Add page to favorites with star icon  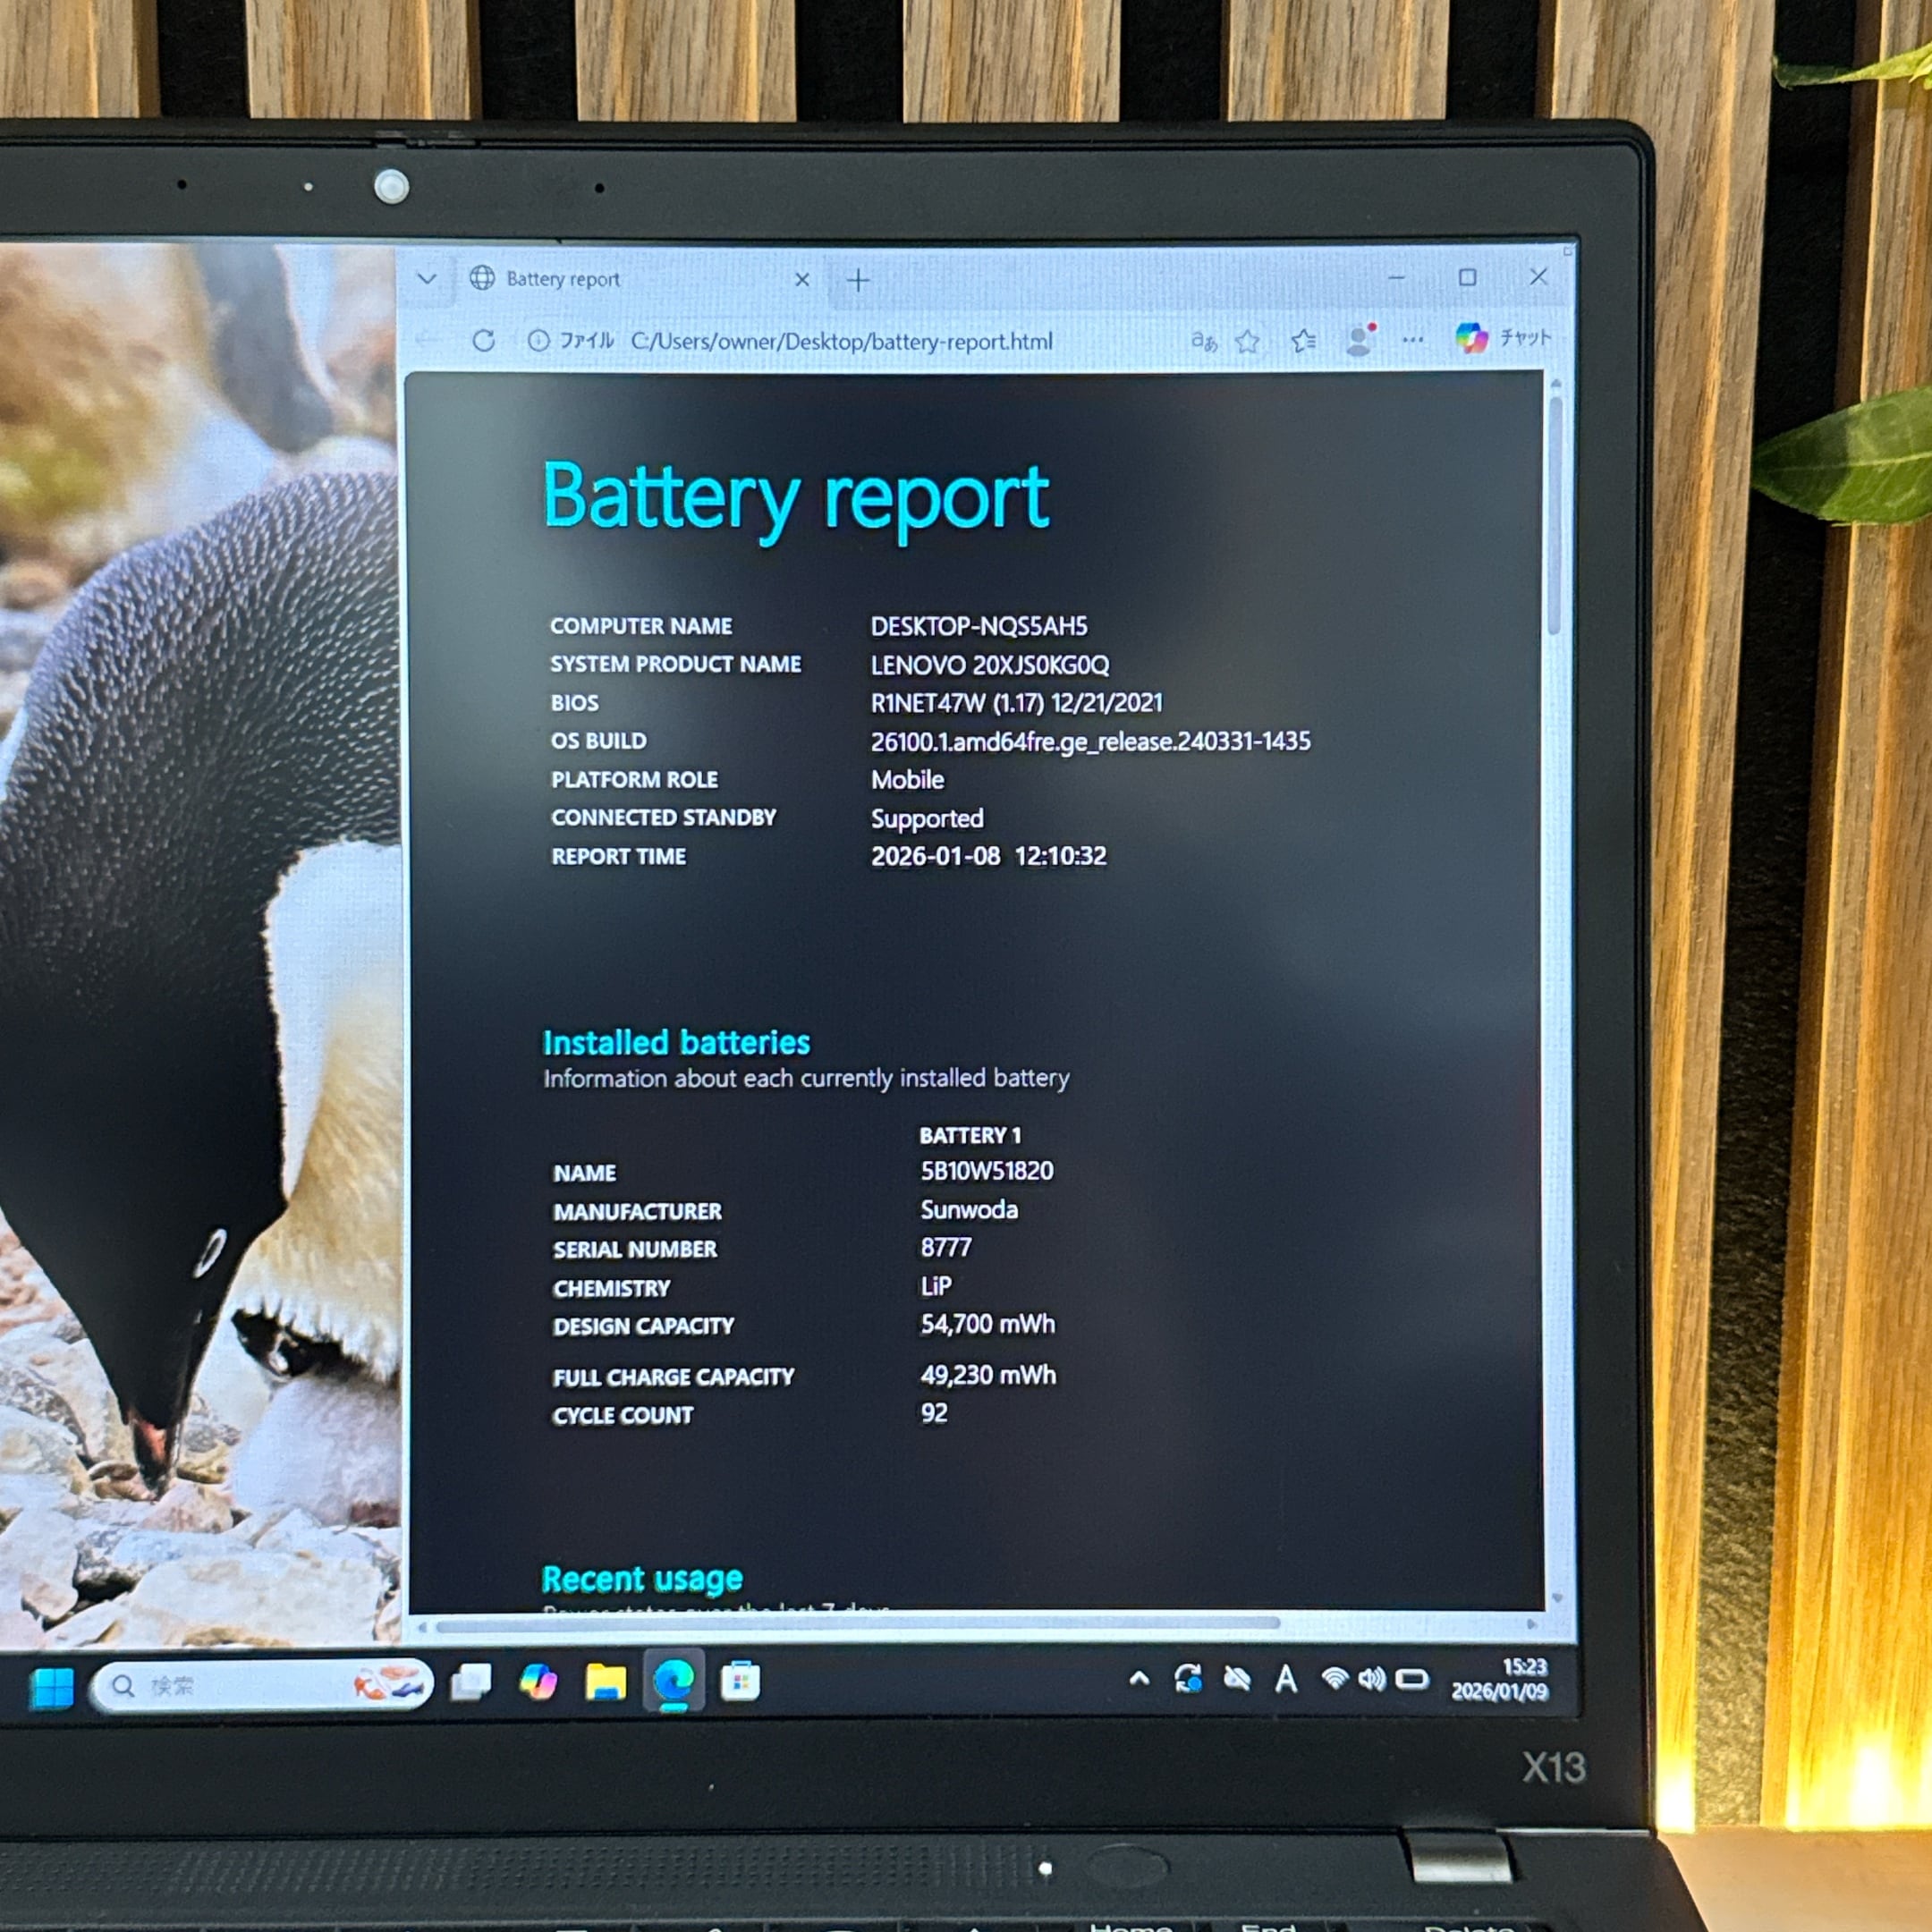[1247, 342]
